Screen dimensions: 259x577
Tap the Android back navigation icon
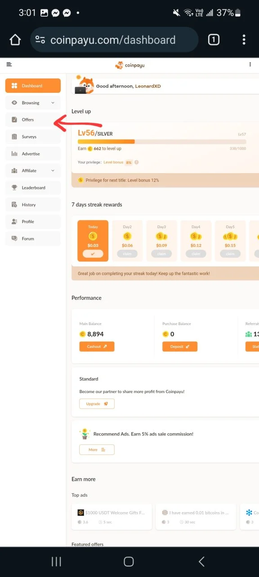(201, 561)
